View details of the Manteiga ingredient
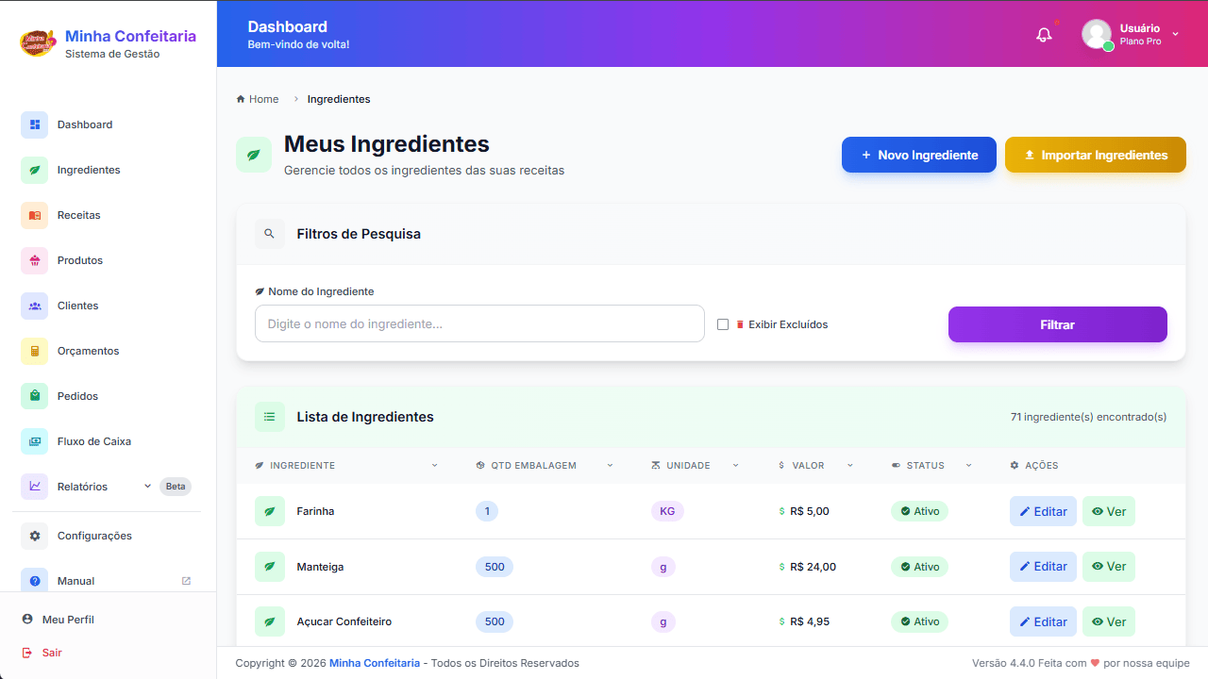Viewport: 1208px width, 679px height. click(x=1108, y=567)
